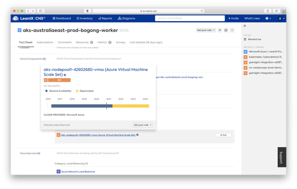Click the privacy shield icon
The image size is (297, 189).
pyautogui.click(x=88, y=11)
